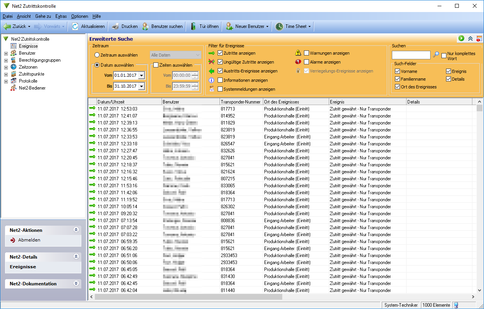This screenshot has height=309, width=484.
Task: Collapse the advanced search panel chevron
Action: (x=470, y=38)
